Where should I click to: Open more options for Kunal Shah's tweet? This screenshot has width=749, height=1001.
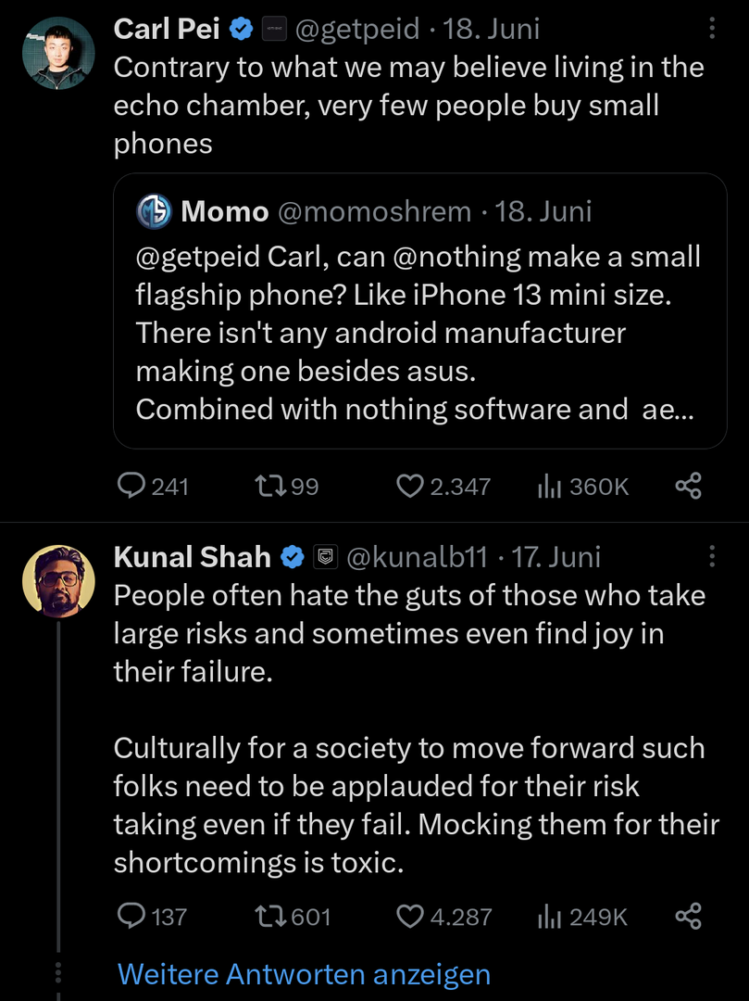tap(712, 556)
